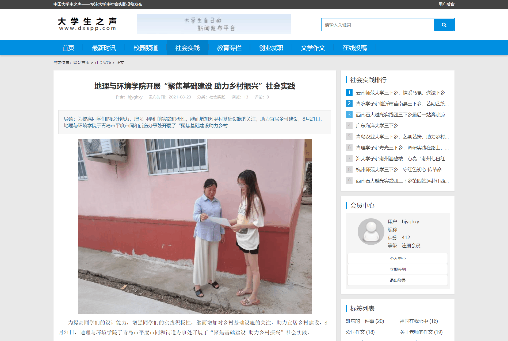
Task: Click the 祖国在我心中 (16) tag
Action: tap(419, 321)
